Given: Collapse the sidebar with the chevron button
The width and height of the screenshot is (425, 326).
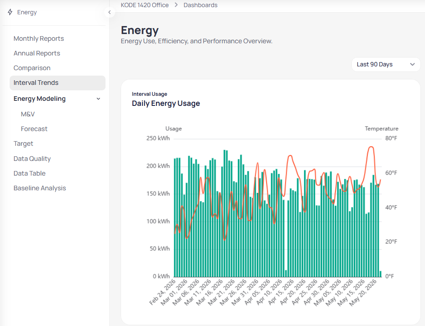Looking at the screenshot, I should click(109, 12).
